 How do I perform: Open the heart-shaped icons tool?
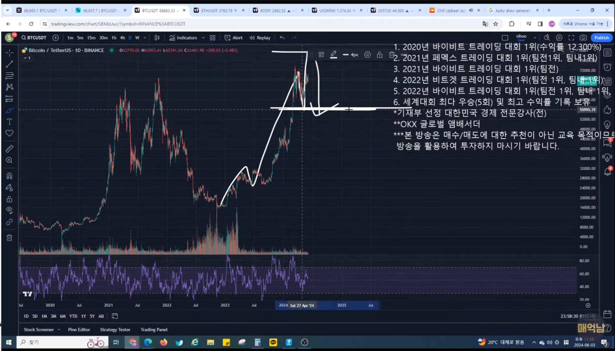pos(10,133)
